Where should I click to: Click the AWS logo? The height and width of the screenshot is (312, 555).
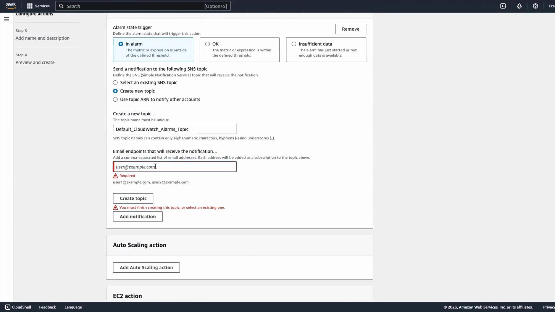coord(11,6)
